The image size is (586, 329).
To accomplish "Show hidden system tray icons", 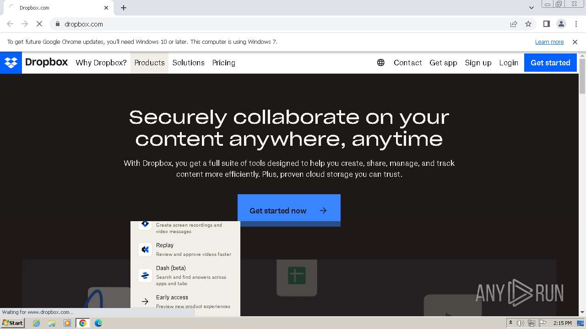I will pyautogui.click(x=510, y=323).
